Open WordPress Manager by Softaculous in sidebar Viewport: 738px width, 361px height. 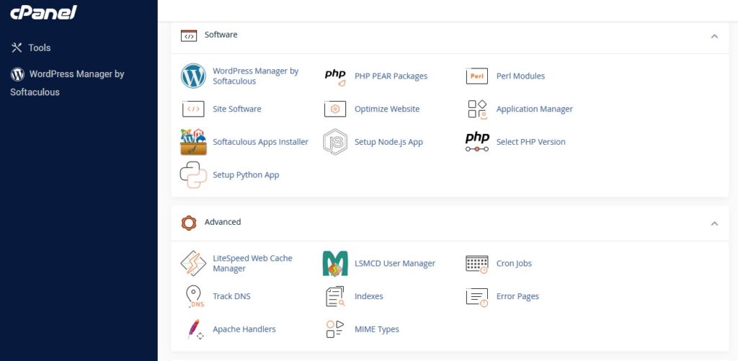tap(67, 83)
